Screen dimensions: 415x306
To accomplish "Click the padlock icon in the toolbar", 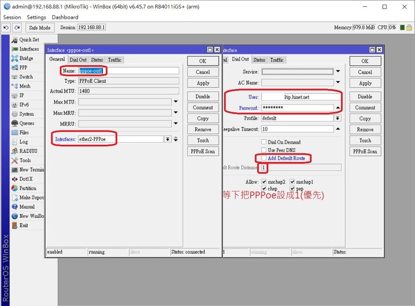I will click(x=409, y=28).
